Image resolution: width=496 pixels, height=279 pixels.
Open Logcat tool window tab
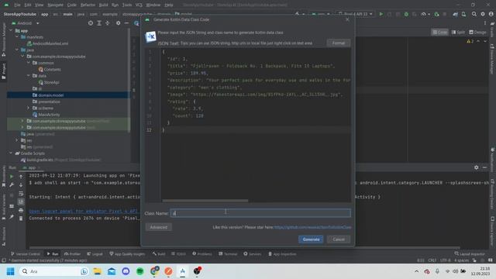tap(95, 254)
